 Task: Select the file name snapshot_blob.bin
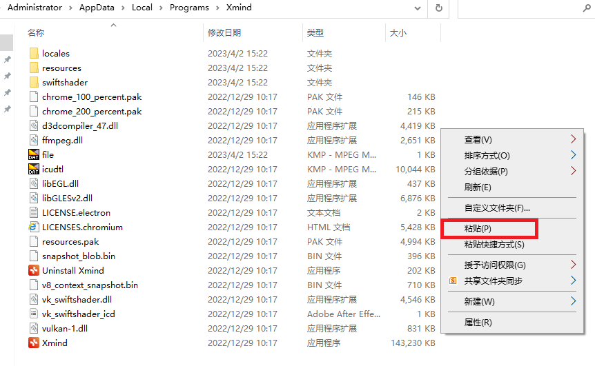point(79,256)
